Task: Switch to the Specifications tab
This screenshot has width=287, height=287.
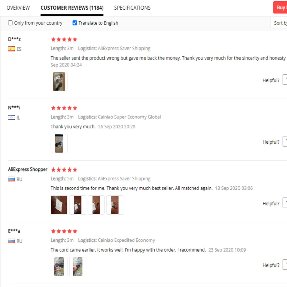Action: point(132,8)
